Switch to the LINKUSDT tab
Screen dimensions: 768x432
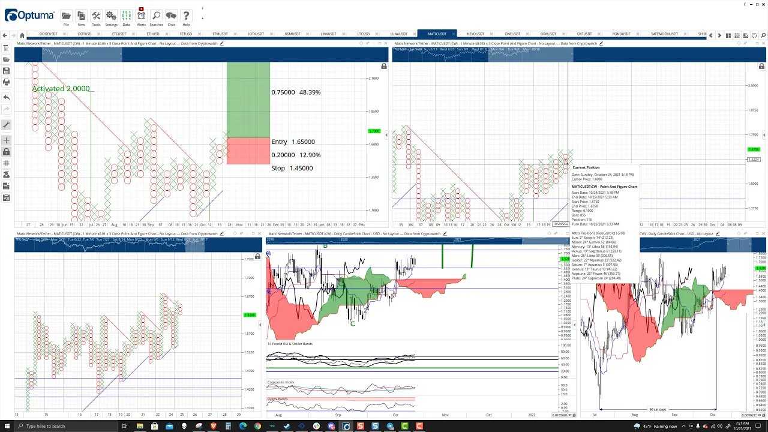tap(328, 34)
